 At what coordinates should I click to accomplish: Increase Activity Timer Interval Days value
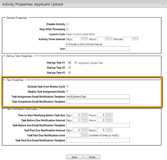click(x=86, y=39)
